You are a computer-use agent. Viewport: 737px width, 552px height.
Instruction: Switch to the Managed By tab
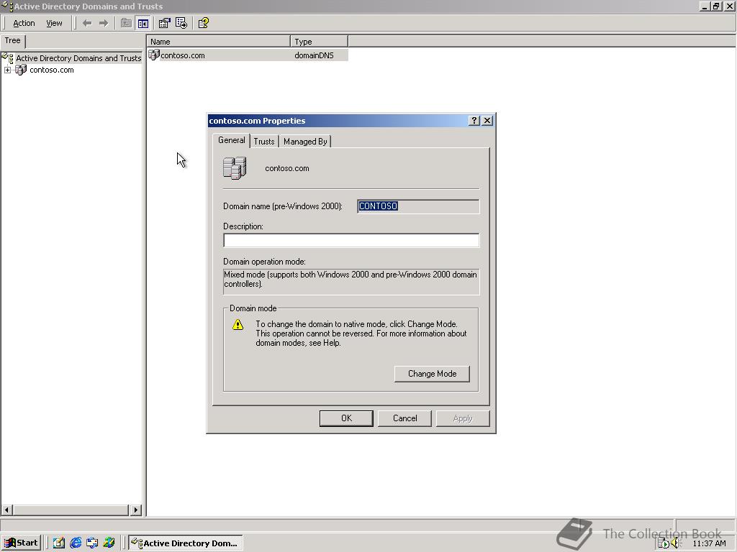(x=305, y=142)
